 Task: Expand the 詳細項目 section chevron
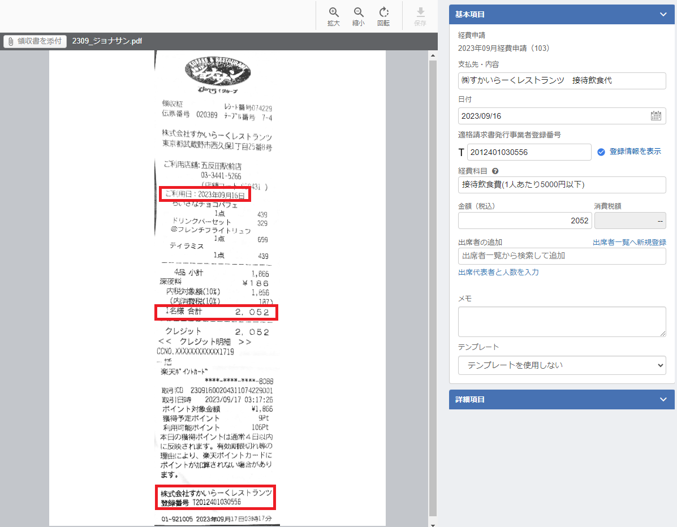point(663,399)
